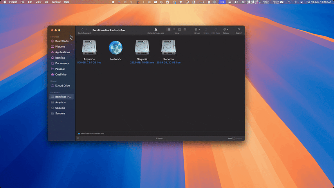Image resolution: width=334 pixels, height=188 pixels.
Task: Switch to icon view
Action: coord(169,29)
